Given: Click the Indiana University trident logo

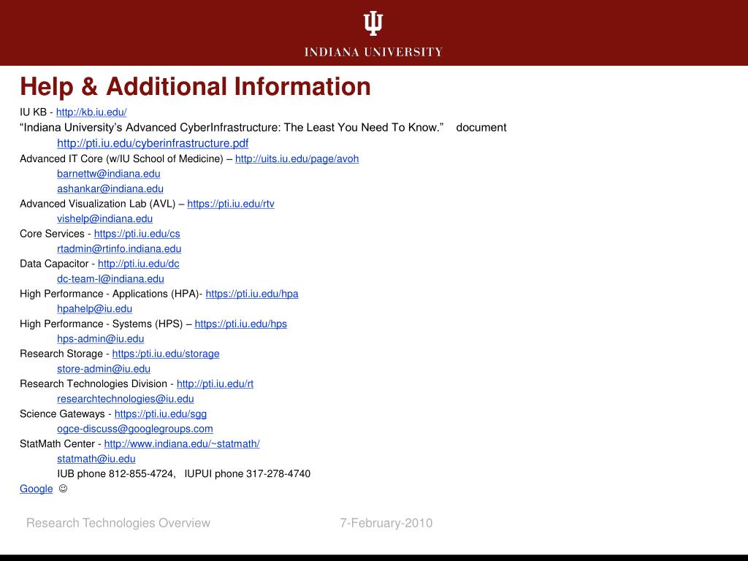Looking at the screenshot, I should tap(373, 24).
